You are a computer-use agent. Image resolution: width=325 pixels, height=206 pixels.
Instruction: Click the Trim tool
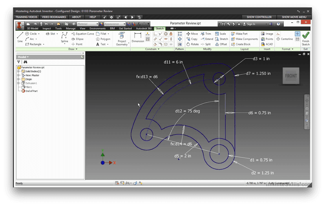[206, 34]
